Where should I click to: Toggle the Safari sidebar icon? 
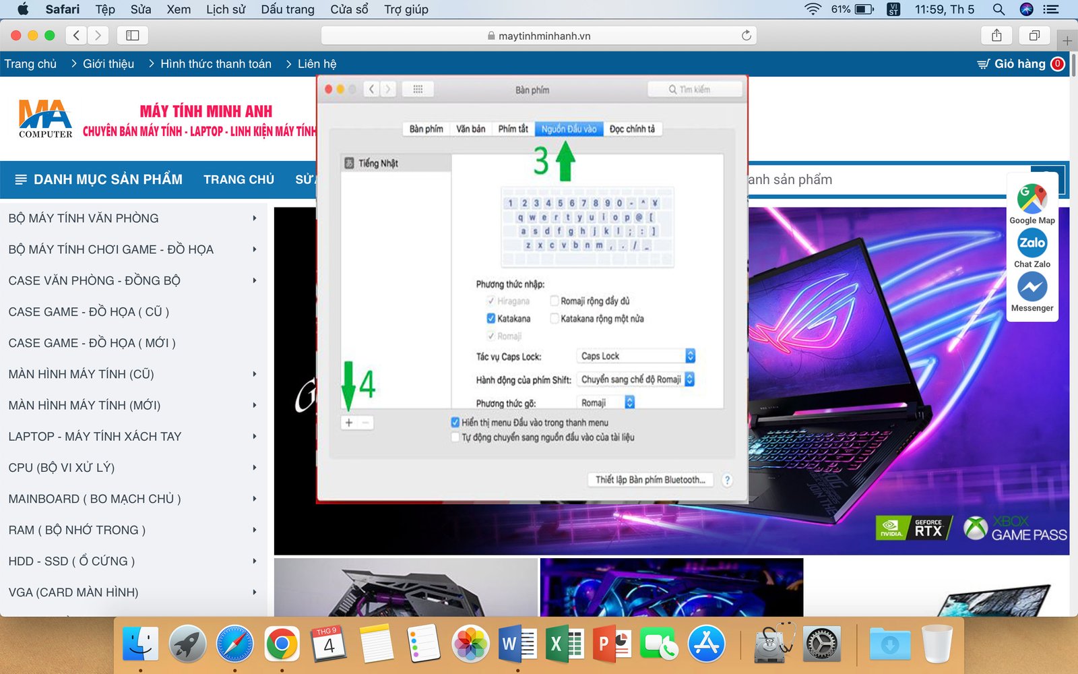coord(133,36)
